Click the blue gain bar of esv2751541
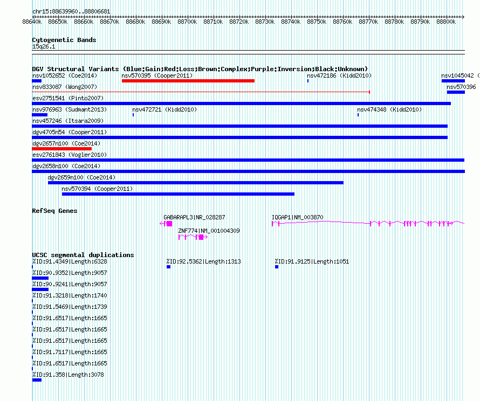This screenshot has height=401, width=480. [x=241, y=103]
